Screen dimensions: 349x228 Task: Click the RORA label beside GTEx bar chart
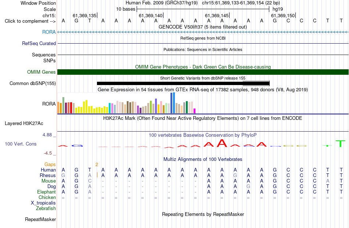49,104
